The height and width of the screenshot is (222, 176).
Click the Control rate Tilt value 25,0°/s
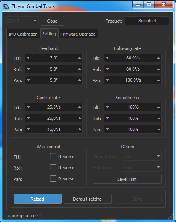[54, 107]
